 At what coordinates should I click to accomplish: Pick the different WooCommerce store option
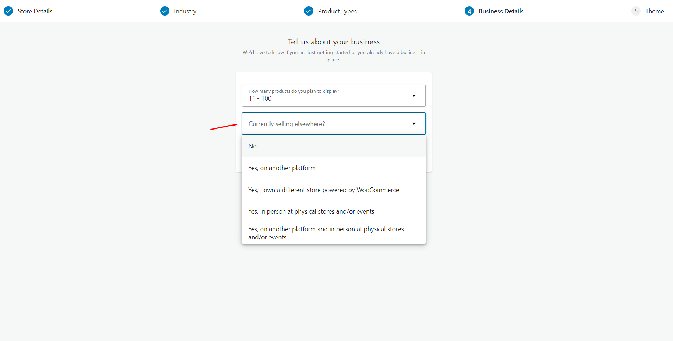pyautogui.click(x=324, y=190)
